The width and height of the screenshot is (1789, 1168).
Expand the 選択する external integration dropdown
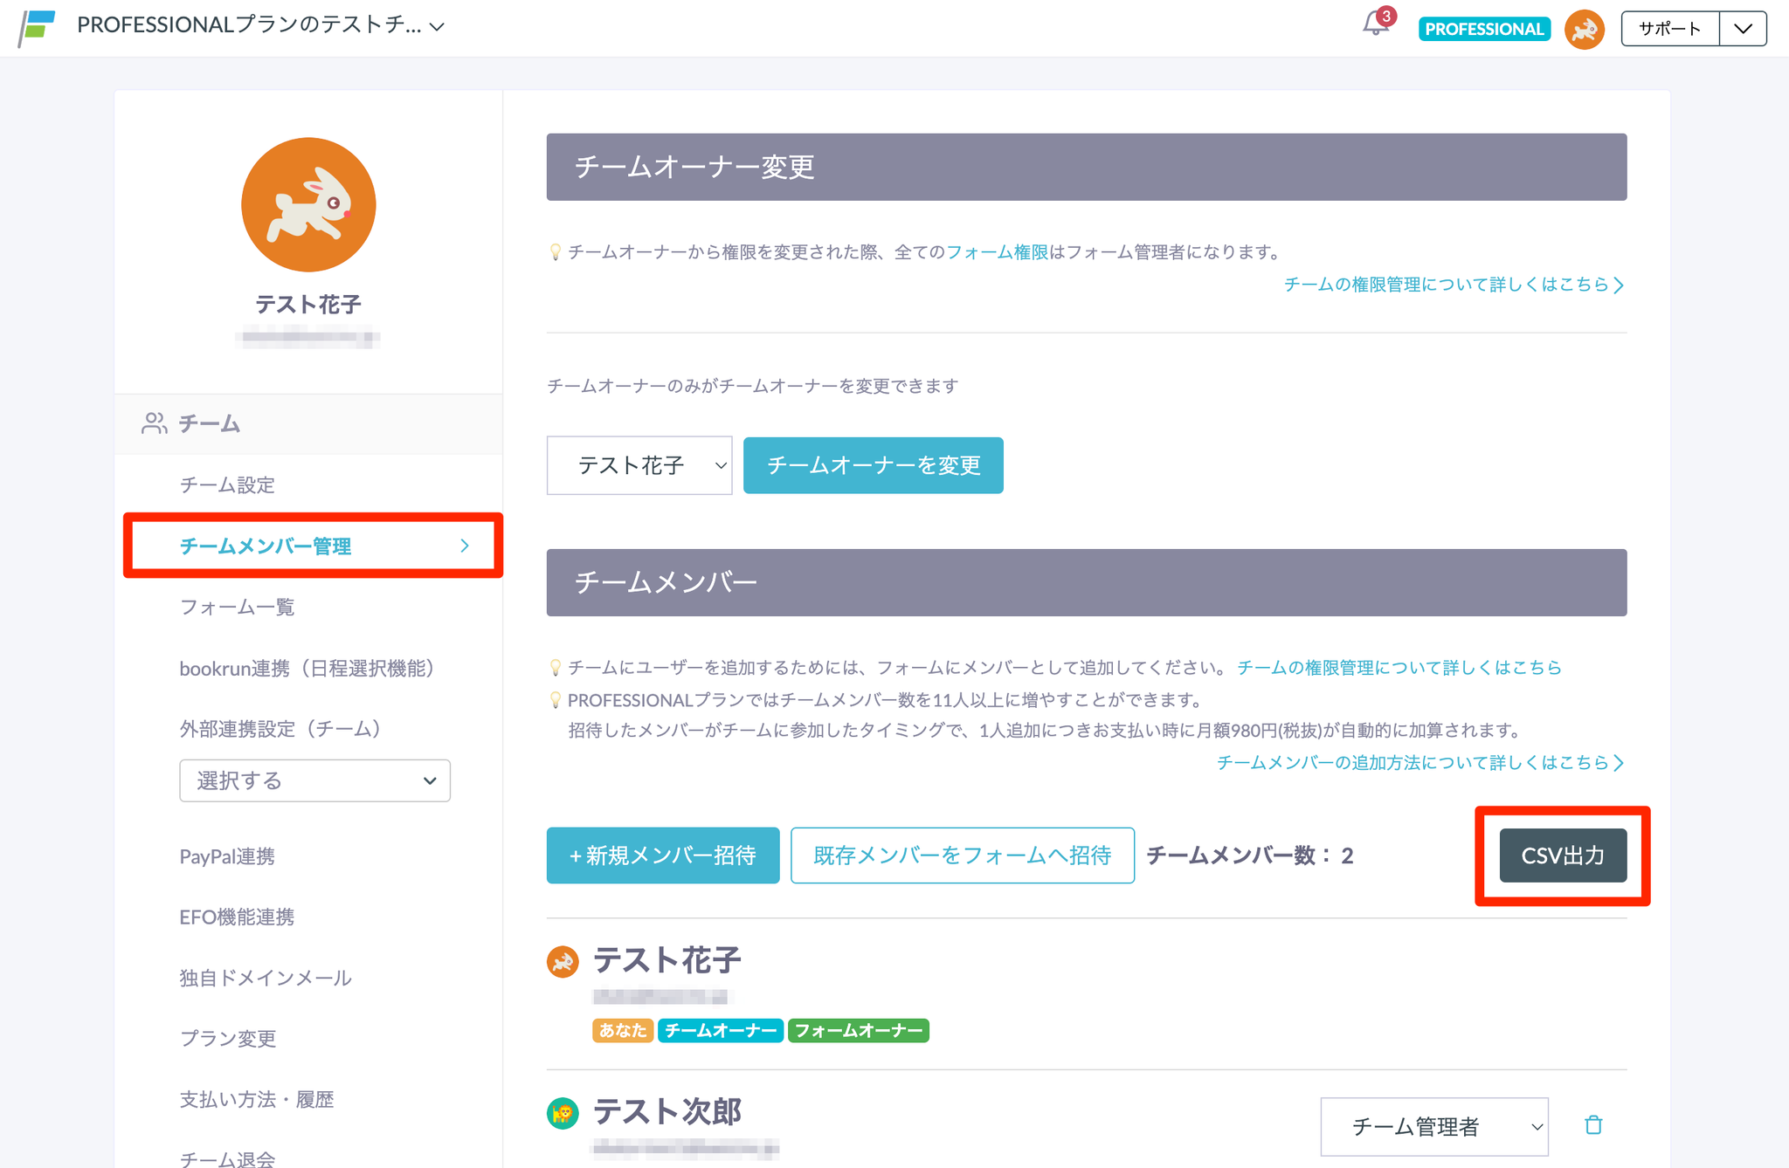[314, 780]
